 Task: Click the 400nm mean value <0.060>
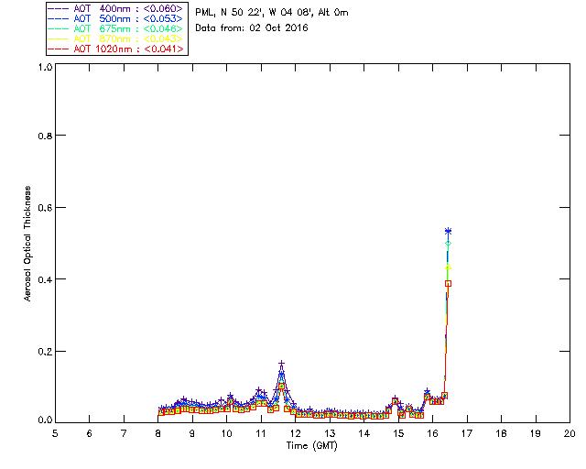163,8
